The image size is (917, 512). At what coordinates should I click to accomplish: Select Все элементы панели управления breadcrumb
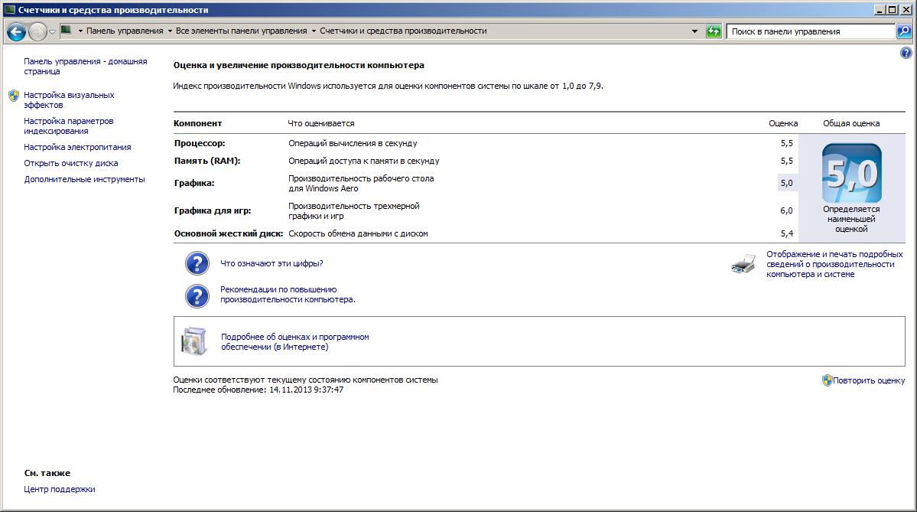click(x=241, y=31)
